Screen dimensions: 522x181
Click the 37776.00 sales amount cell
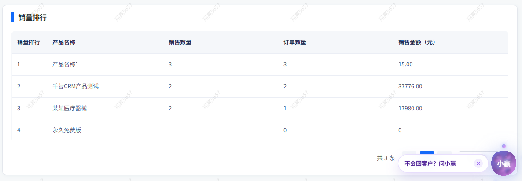[410, 87]
